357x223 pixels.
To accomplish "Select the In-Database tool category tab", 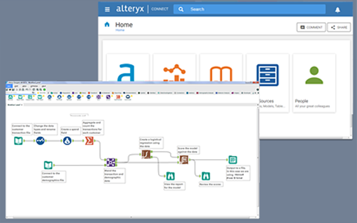I will (x=104, y=93).
